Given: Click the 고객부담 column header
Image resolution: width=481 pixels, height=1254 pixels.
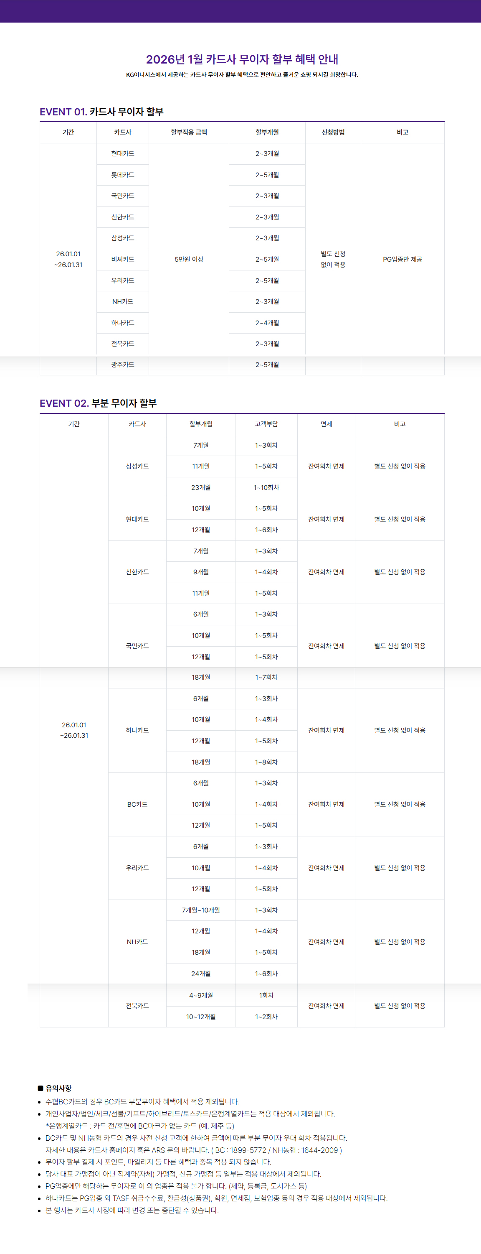Looking at the screenshot, I should pos(266,424).
